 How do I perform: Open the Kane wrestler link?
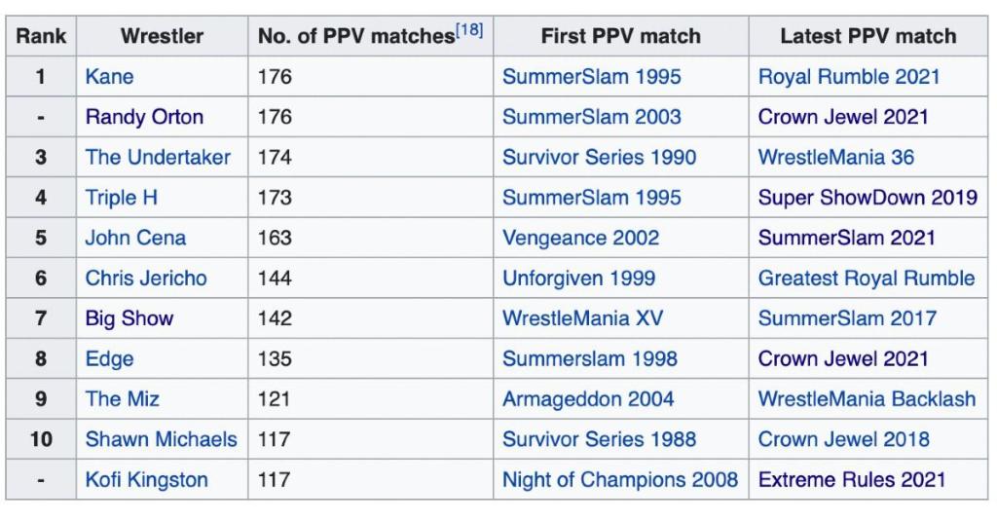109,77
